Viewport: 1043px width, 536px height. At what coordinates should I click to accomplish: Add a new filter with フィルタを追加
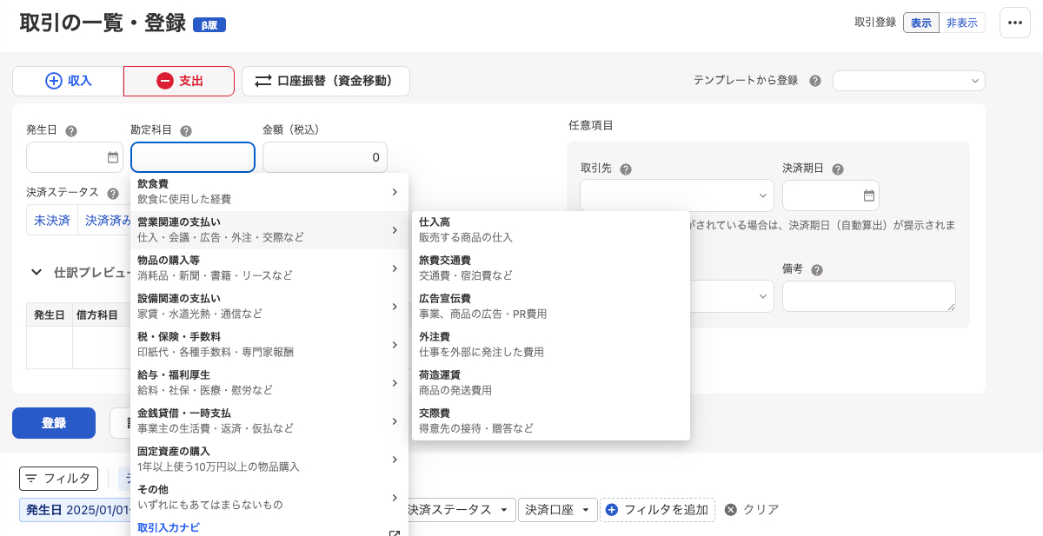658,510
